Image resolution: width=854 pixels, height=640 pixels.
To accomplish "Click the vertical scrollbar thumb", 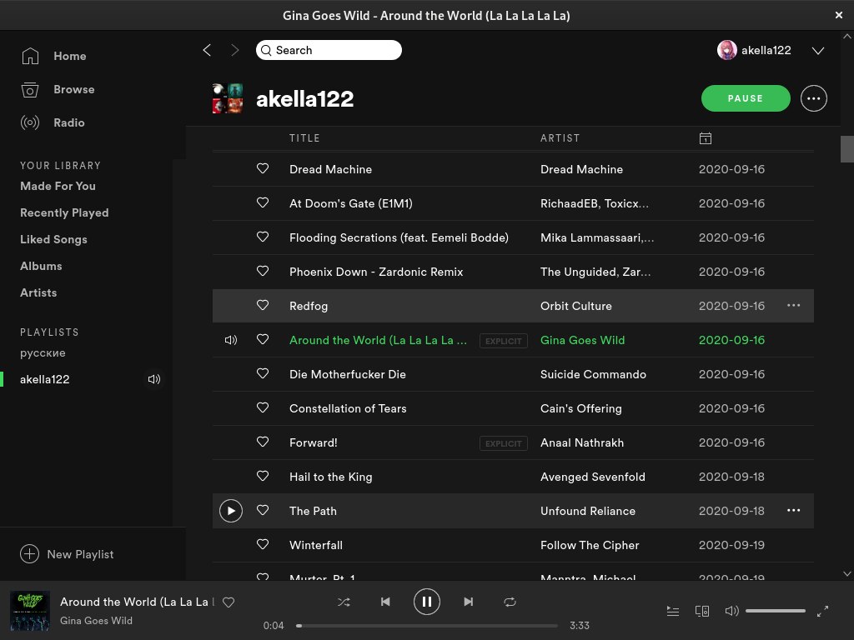I will click(847, 149).
